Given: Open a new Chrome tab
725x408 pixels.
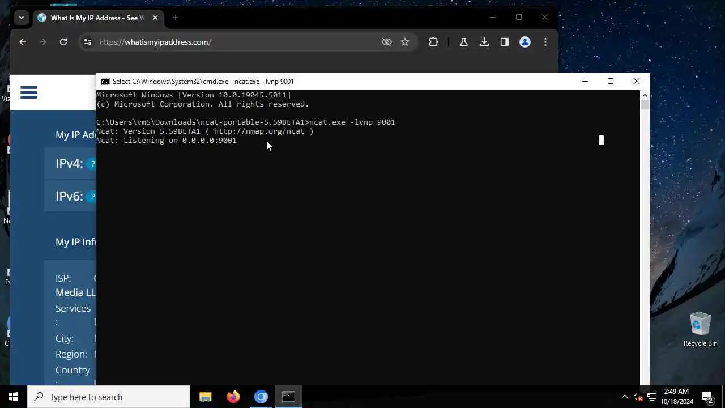Looking at the screenshot, I should click(176, 18).
